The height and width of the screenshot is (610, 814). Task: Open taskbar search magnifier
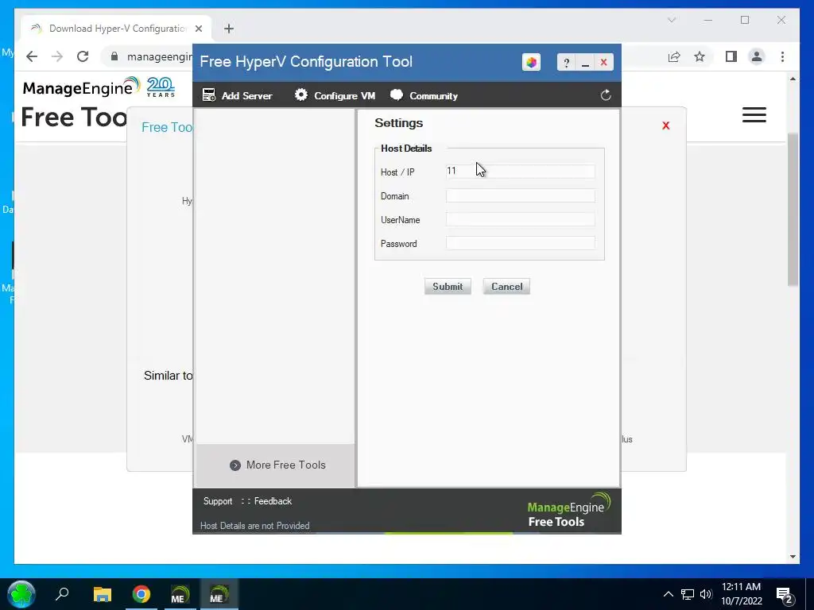(62, 593)
